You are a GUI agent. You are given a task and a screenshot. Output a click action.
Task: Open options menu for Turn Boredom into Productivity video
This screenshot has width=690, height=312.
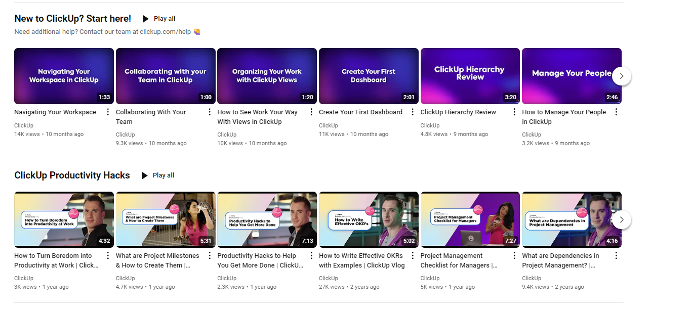click(x=108, y=256)
